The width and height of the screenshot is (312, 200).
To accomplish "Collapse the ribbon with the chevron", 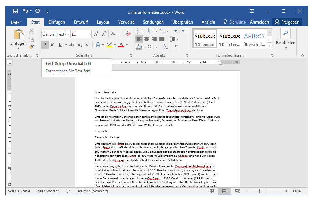I will point(302,55).
